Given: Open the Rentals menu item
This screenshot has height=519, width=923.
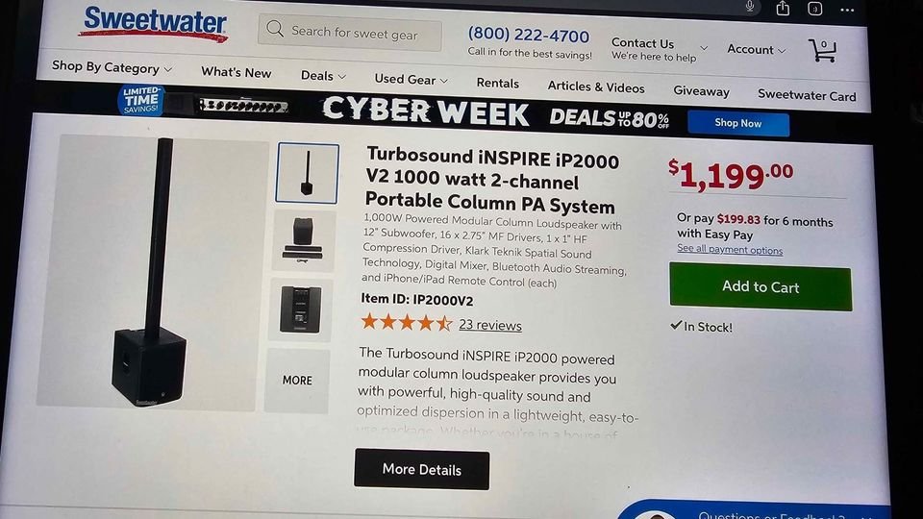Looking at the screenshot, I should click(x=497, y=83).
